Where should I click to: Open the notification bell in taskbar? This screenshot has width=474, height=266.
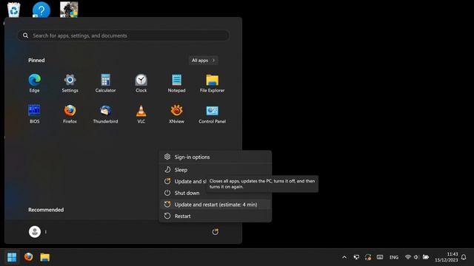coord(464,257)
